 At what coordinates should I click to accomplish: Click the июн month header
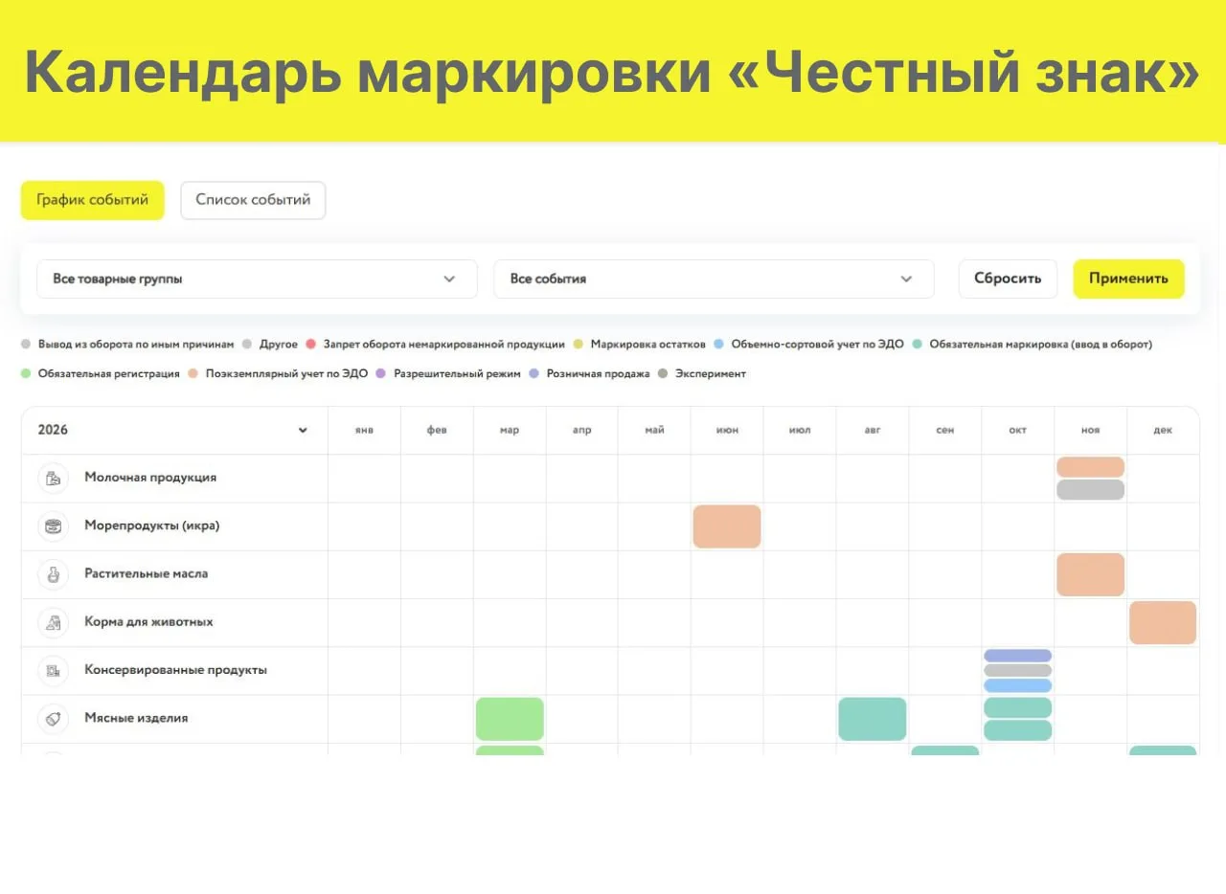coord(727,430)
